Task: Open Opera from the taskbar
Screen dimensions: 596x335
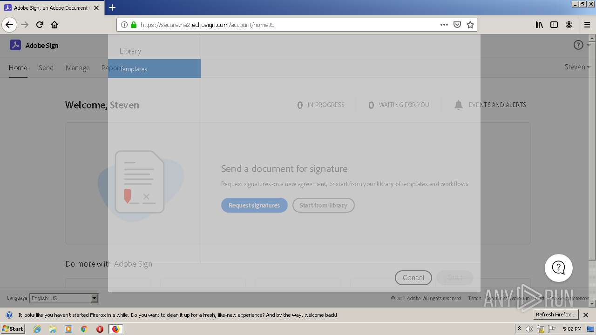Action: pyautogui.click(x=100, y=329)
